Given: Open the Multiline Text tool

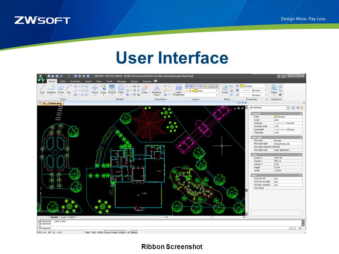Looking at the screenshot, I should (157, 90).
